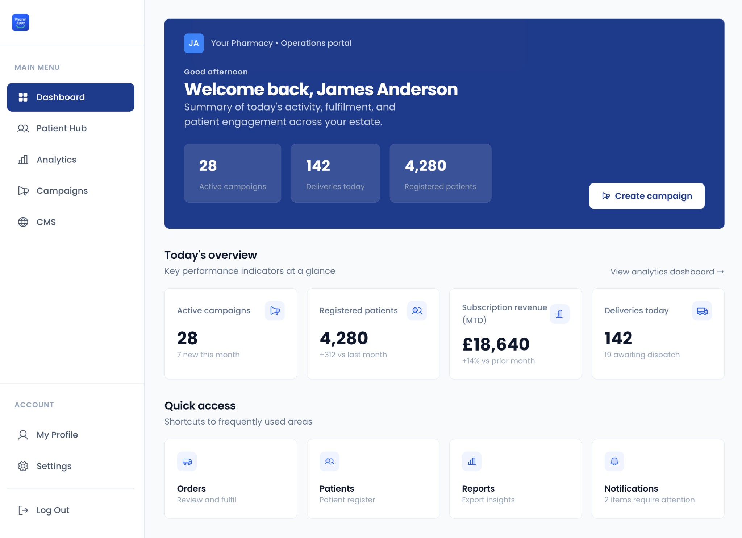Click the Patient Hub people icon
Image resolution: width=742 pixels, height=538 pixels.
23,128
